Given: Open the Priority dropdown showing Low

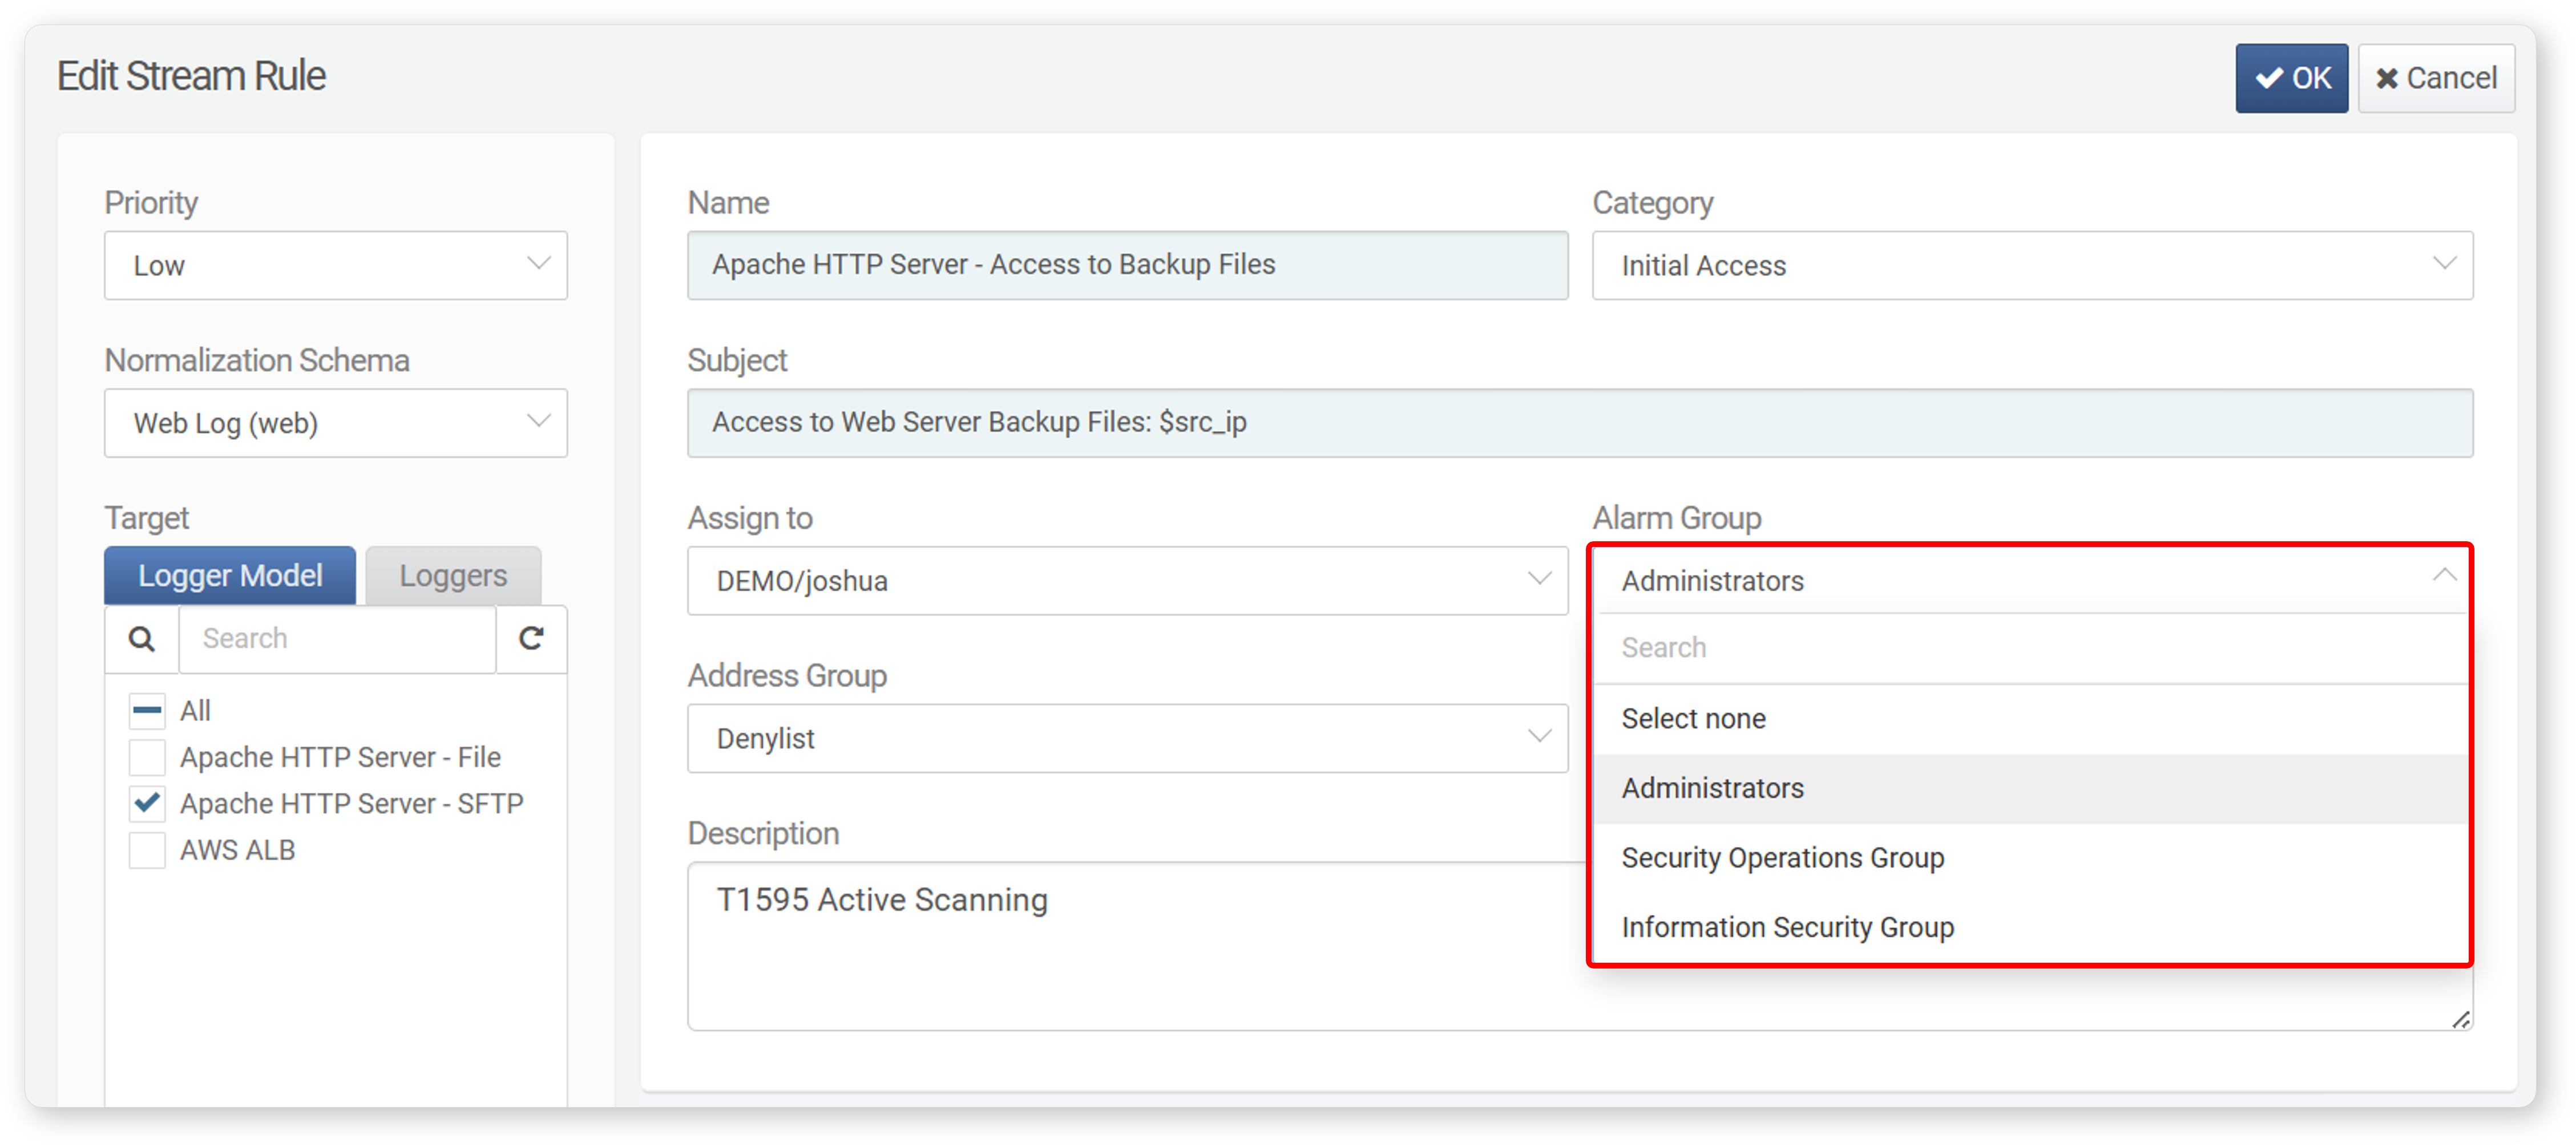Looking at the screenshot, I should coord(336,266).
